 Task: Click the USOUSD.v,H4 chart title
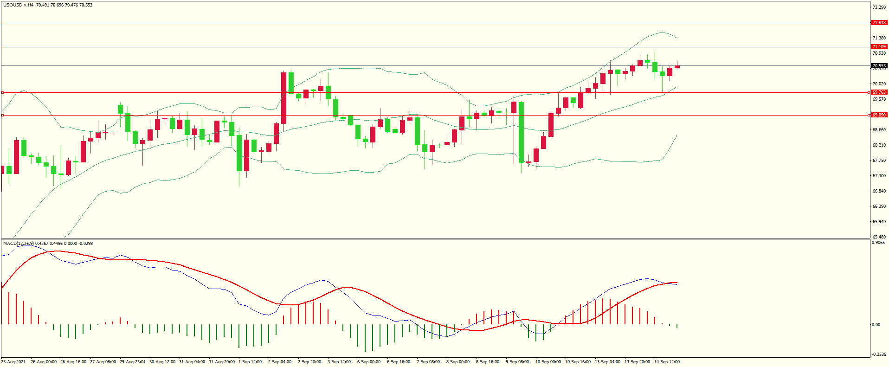(x=18, y=5)
